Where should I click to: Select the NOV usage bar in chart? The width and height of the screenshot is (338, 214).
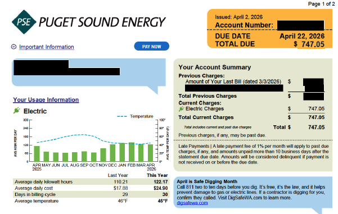[103, 155]
